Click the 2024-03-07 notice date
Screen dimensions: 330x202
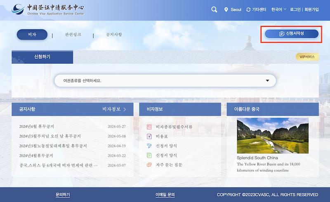(117, 165)
